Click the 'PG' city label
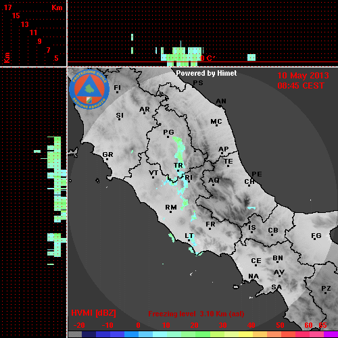This screenshot has height=338, width=338. (168, 132)
